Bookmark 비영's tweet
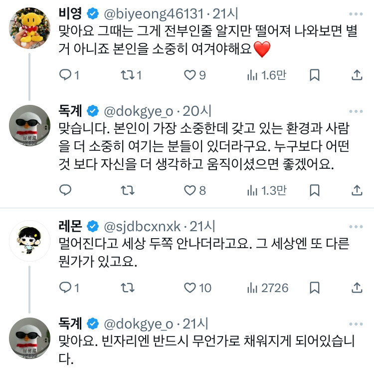 [315, 75]
